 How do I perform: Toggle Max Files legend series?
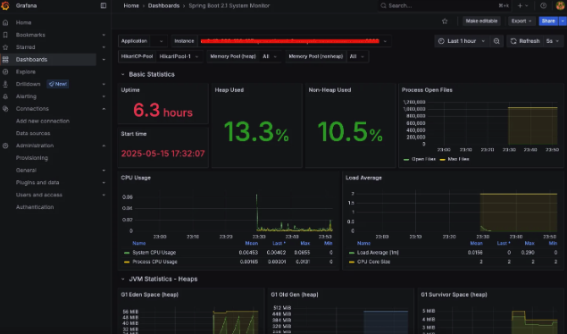(458, 159)
